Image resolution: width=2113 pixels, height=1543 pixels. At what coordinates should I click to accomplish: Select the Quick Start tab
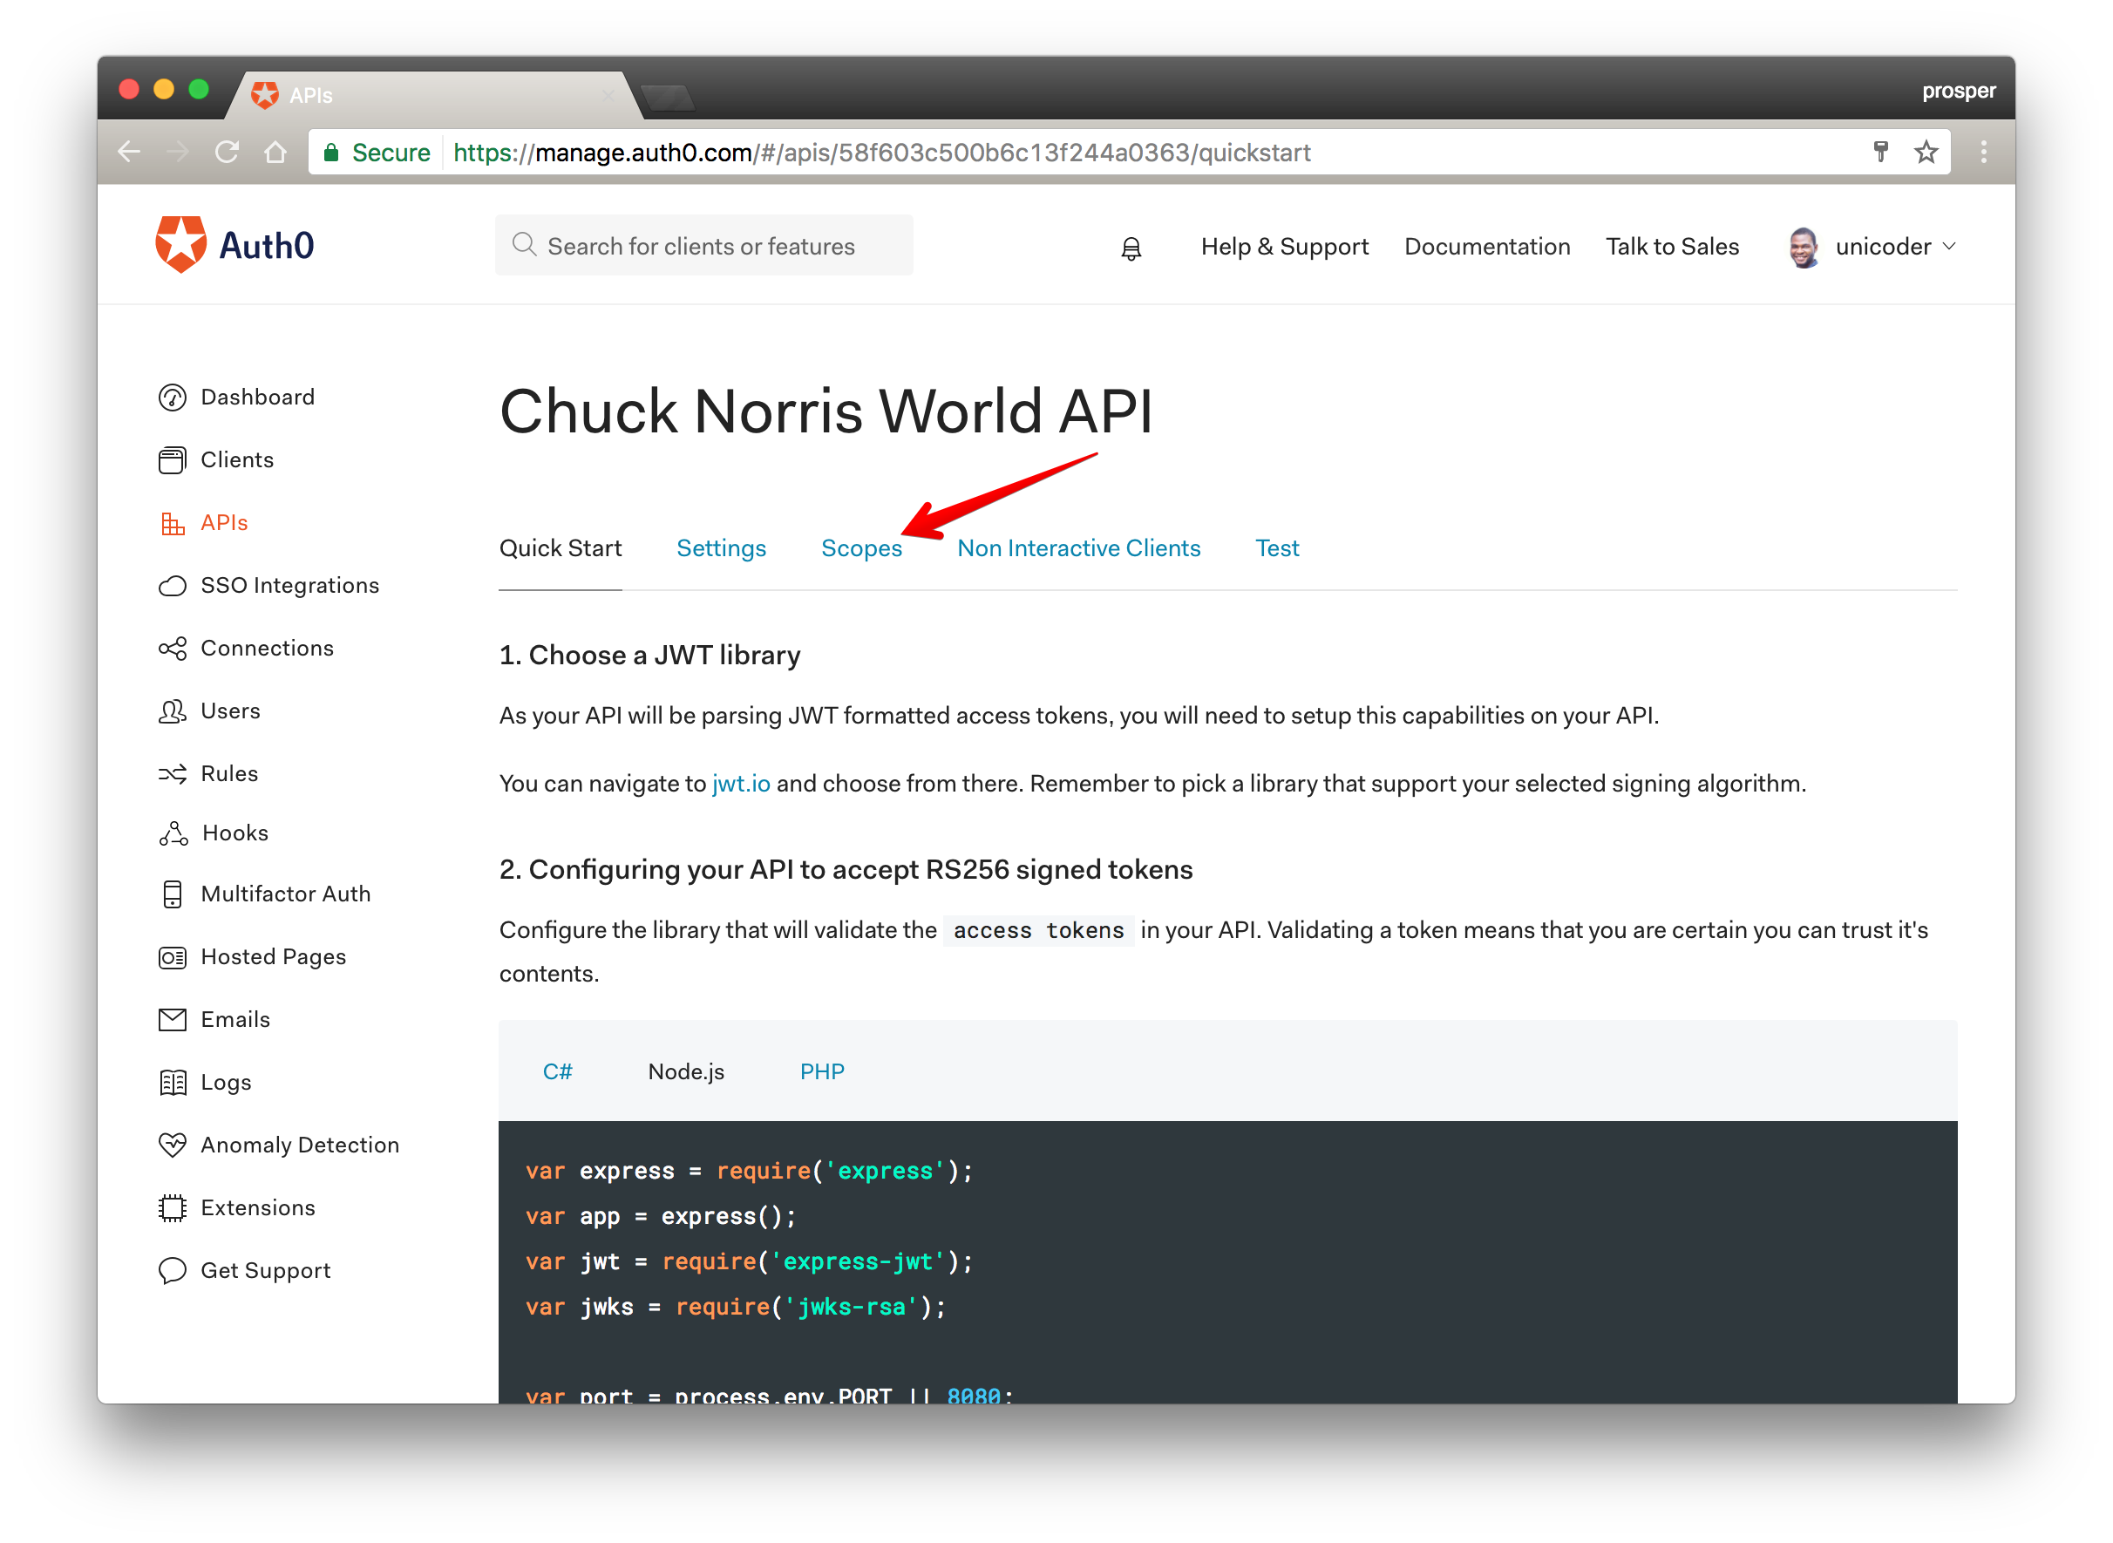561,548
